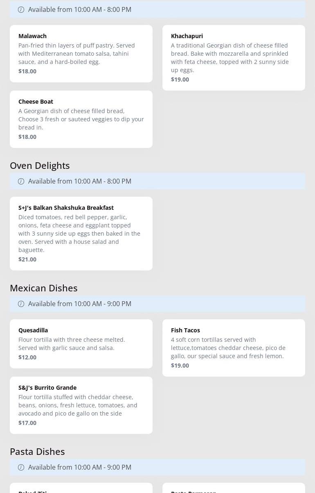The height and width of the screenshot is (493, 315).
Task: Pick the S&J's Burrito Grande card
Action: [x=81, y=405]
